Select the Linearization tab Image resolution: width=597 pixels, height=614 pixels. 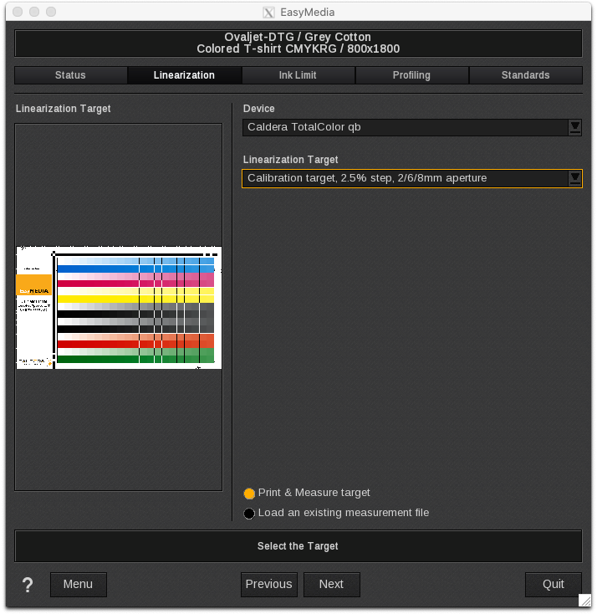(x=184, y=75)
